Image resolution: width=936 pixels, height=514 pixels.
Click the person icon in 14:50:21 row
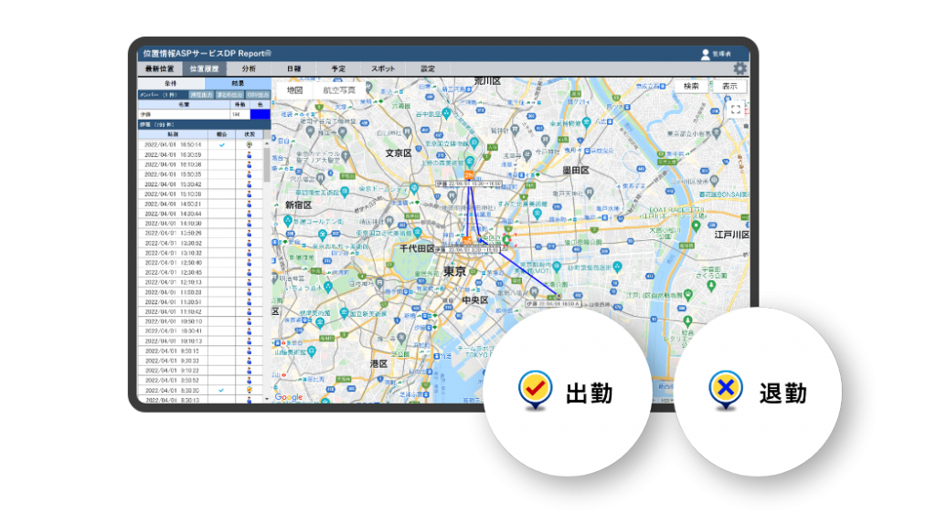(250, 204)
